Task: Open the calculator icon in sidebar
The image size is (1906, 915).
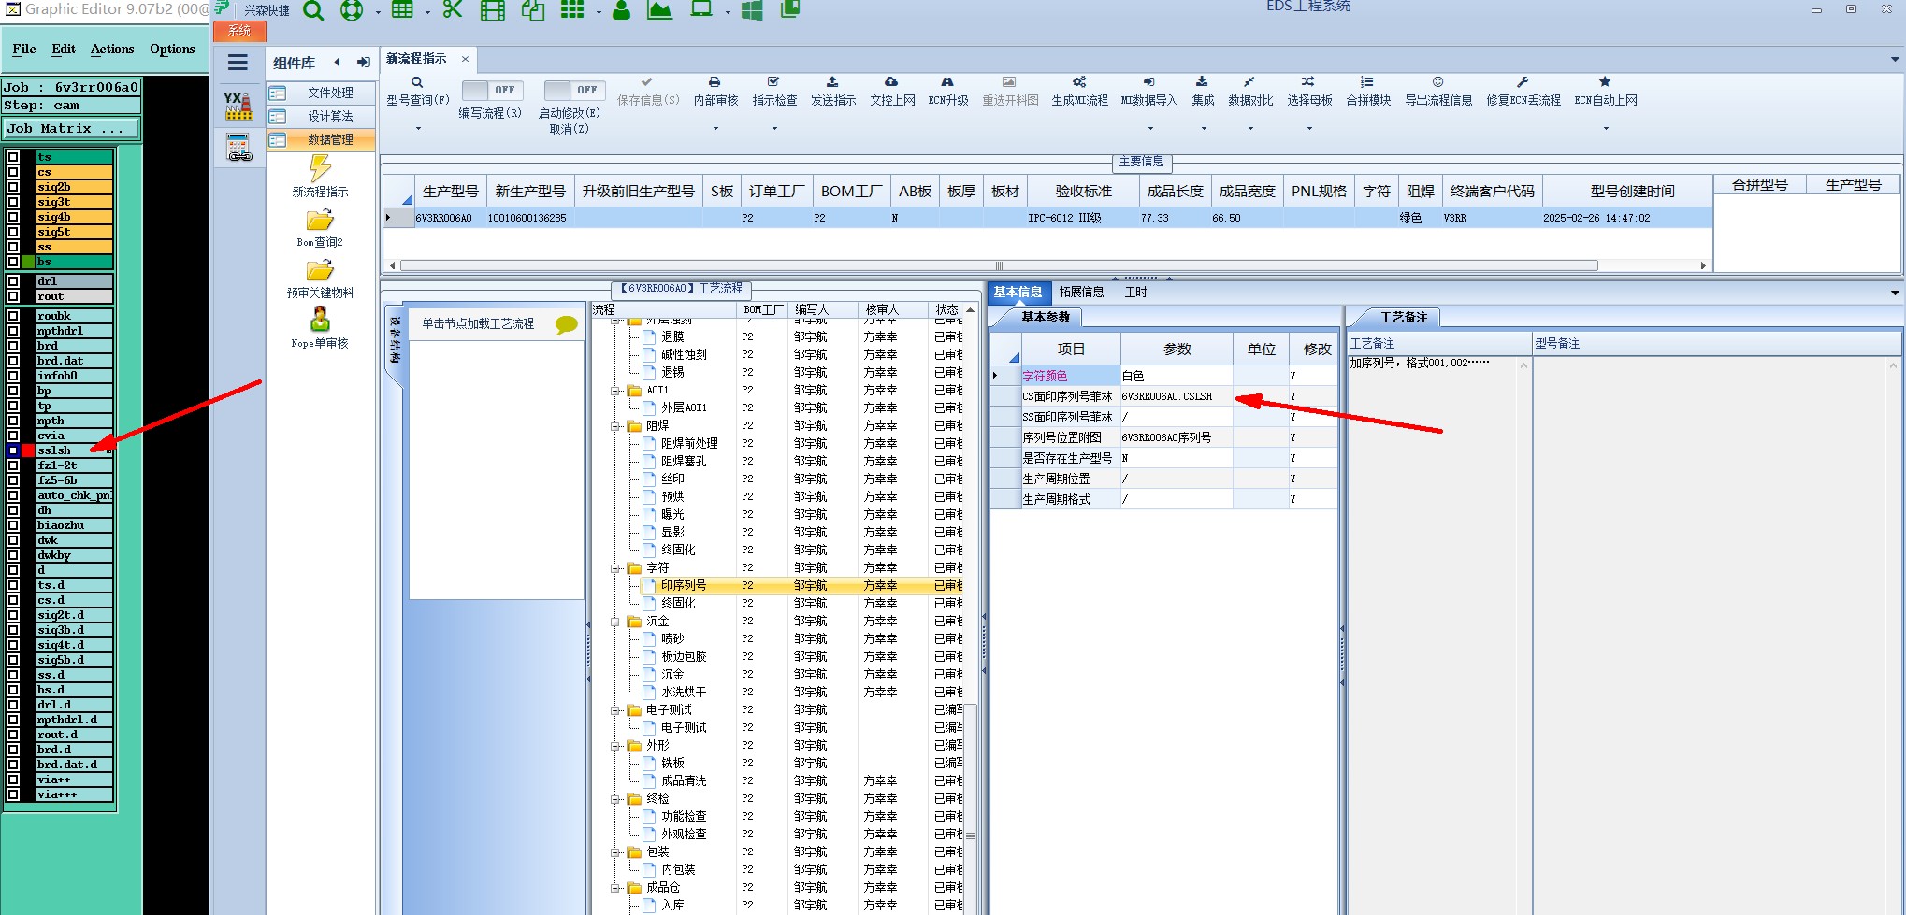Action: 238,147
